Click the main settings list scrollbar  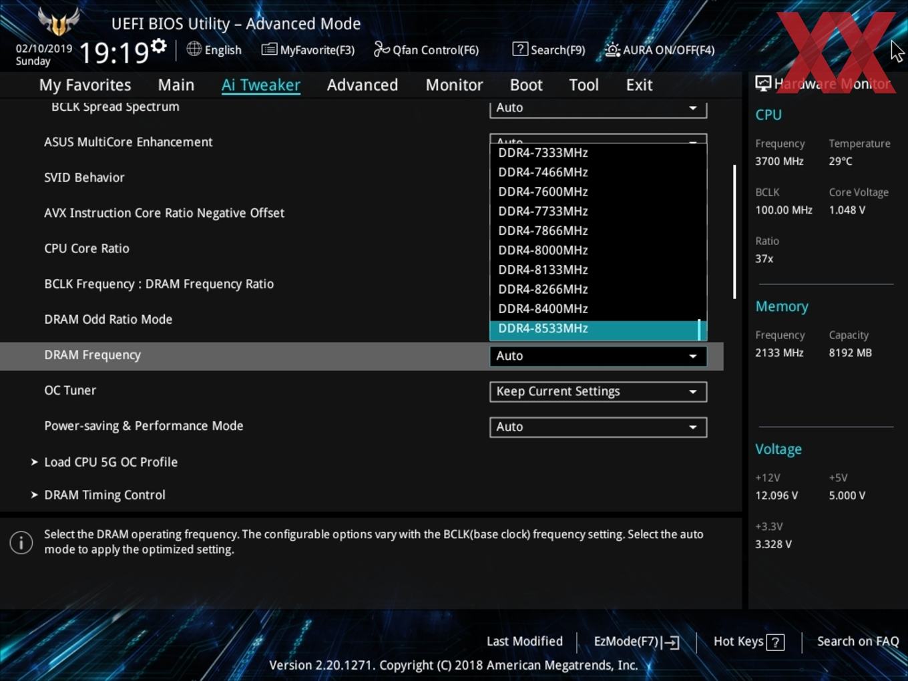click(734, 232)
